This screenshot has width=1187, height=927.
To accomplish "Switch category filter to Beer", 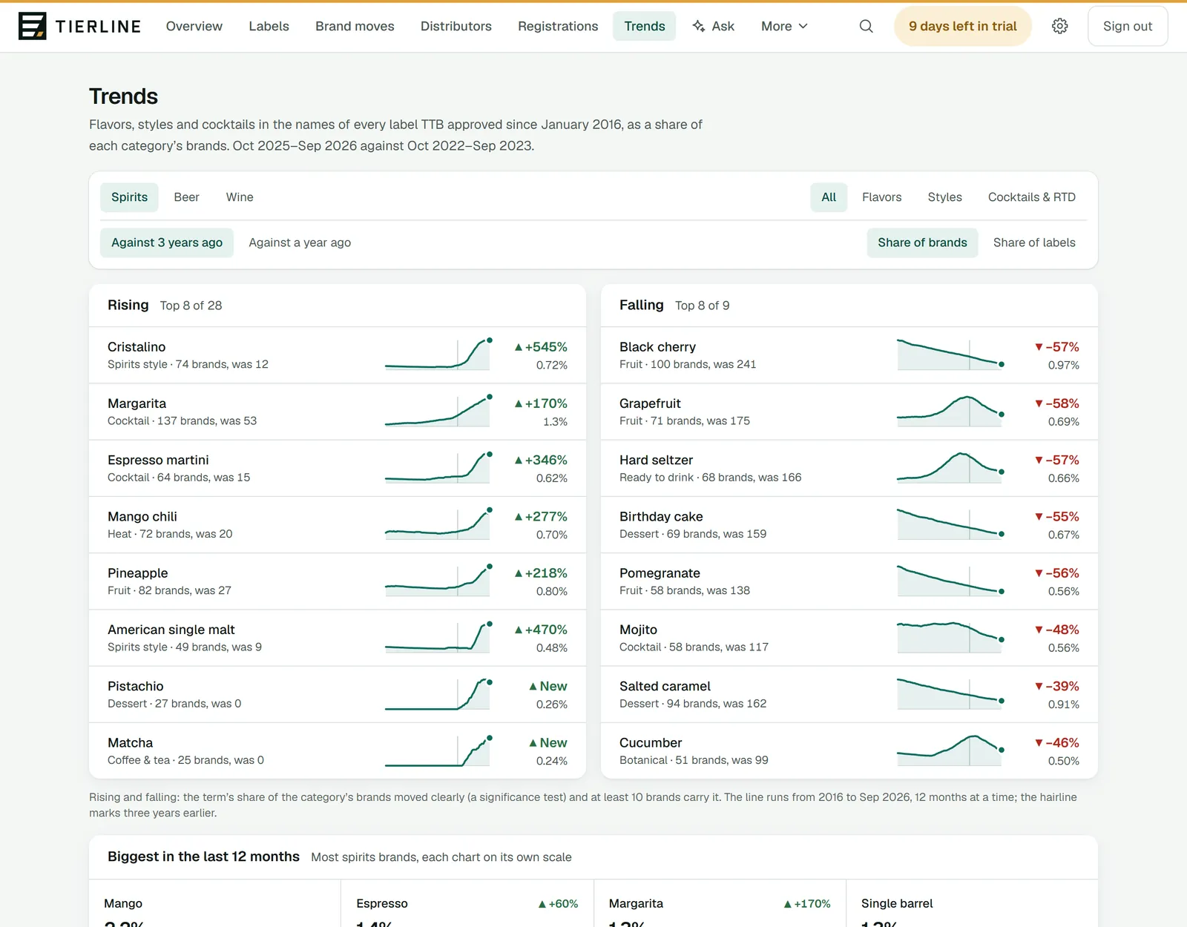I will click(x=186, y=197).
